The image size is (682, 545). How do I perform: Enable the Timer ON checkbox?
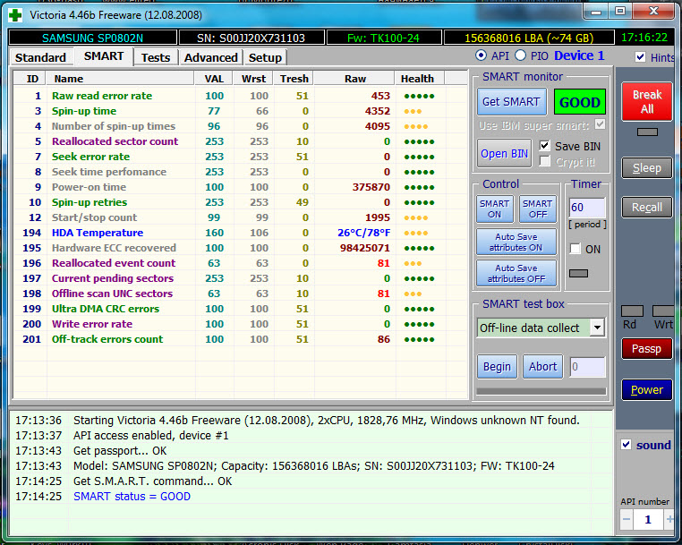(x=575, y=249)
